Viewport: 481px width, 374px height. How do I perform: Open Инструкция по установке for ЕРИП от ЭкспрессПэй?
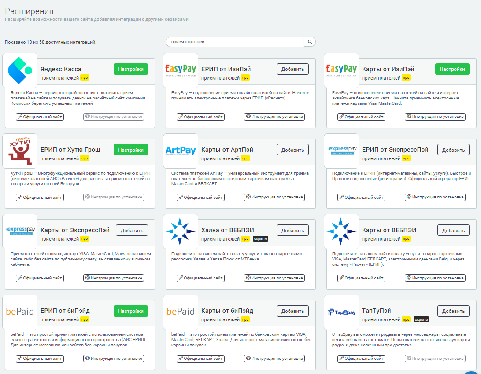coord(435,197)
